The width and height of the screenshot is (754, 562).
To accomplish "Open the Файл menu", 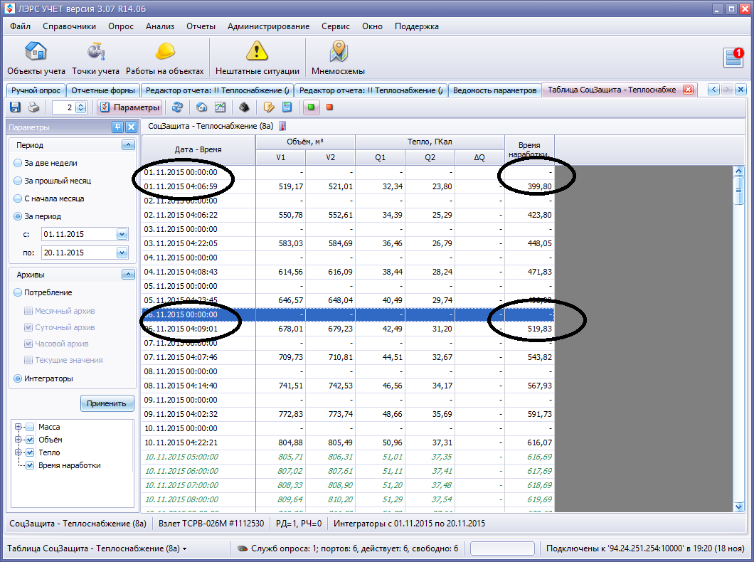I will (x=20, y=26).
